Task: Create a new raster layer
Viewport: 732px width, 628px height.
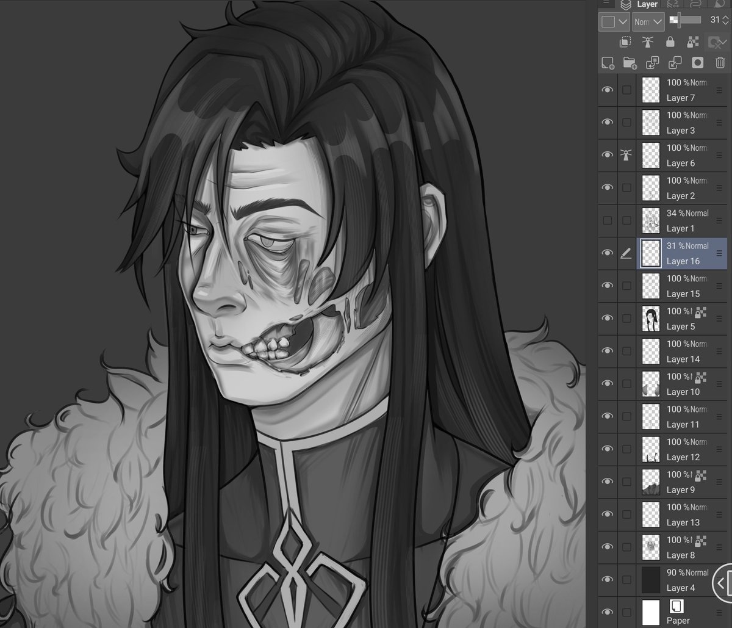Action: coord(608,63)
